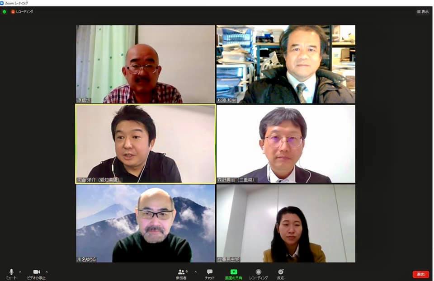The height and width of the screenshot is (281, 434).
Task: Select the highlighted active speaker video tile
Action: tap(146, 144)
